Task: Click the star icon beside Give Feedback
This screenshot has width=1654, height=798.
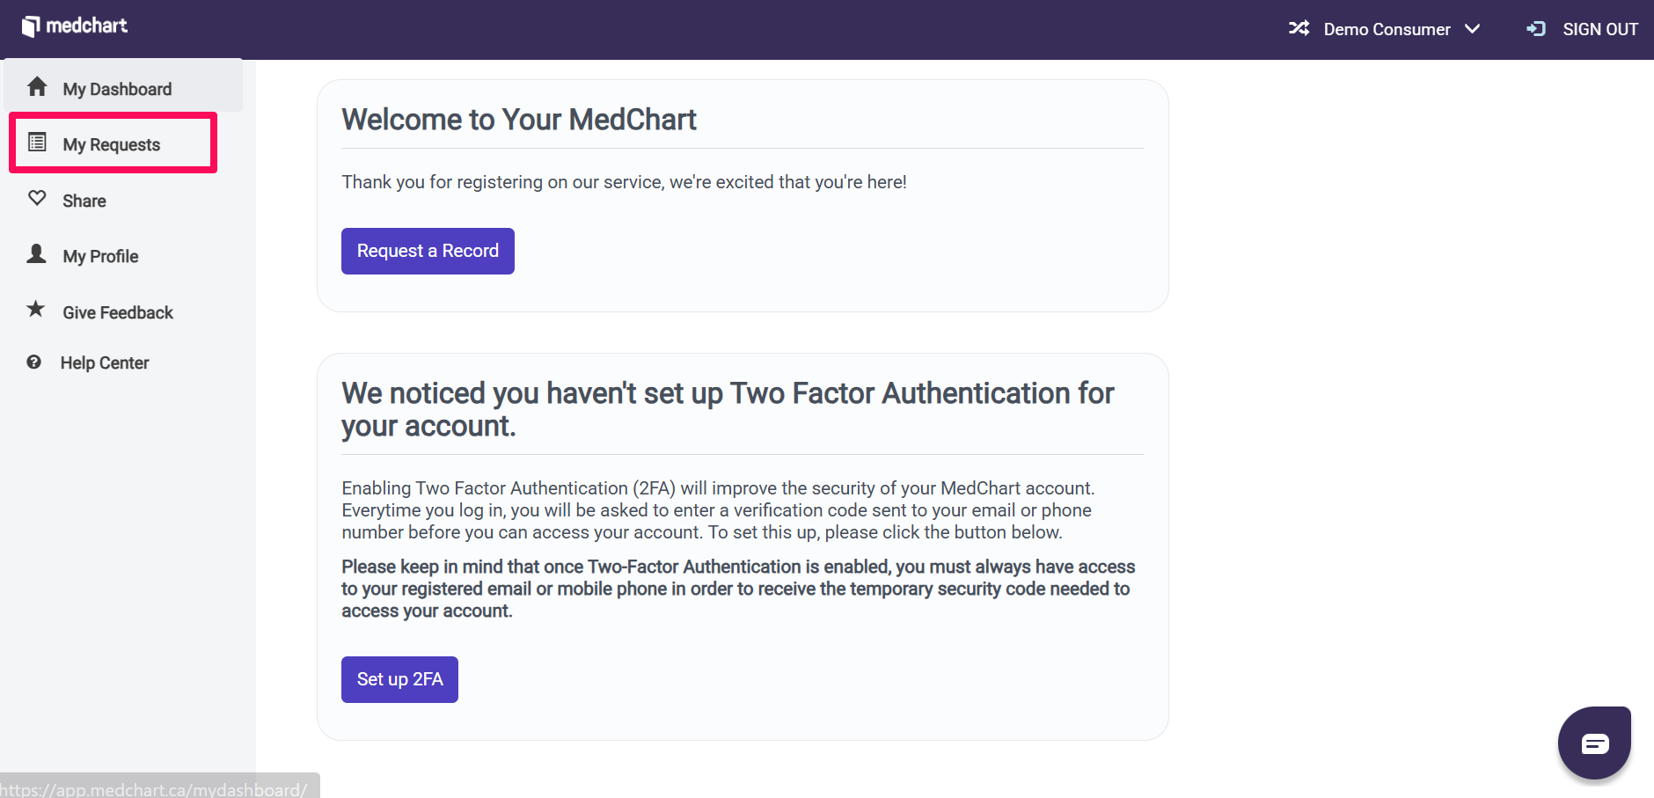Action: 35,309
